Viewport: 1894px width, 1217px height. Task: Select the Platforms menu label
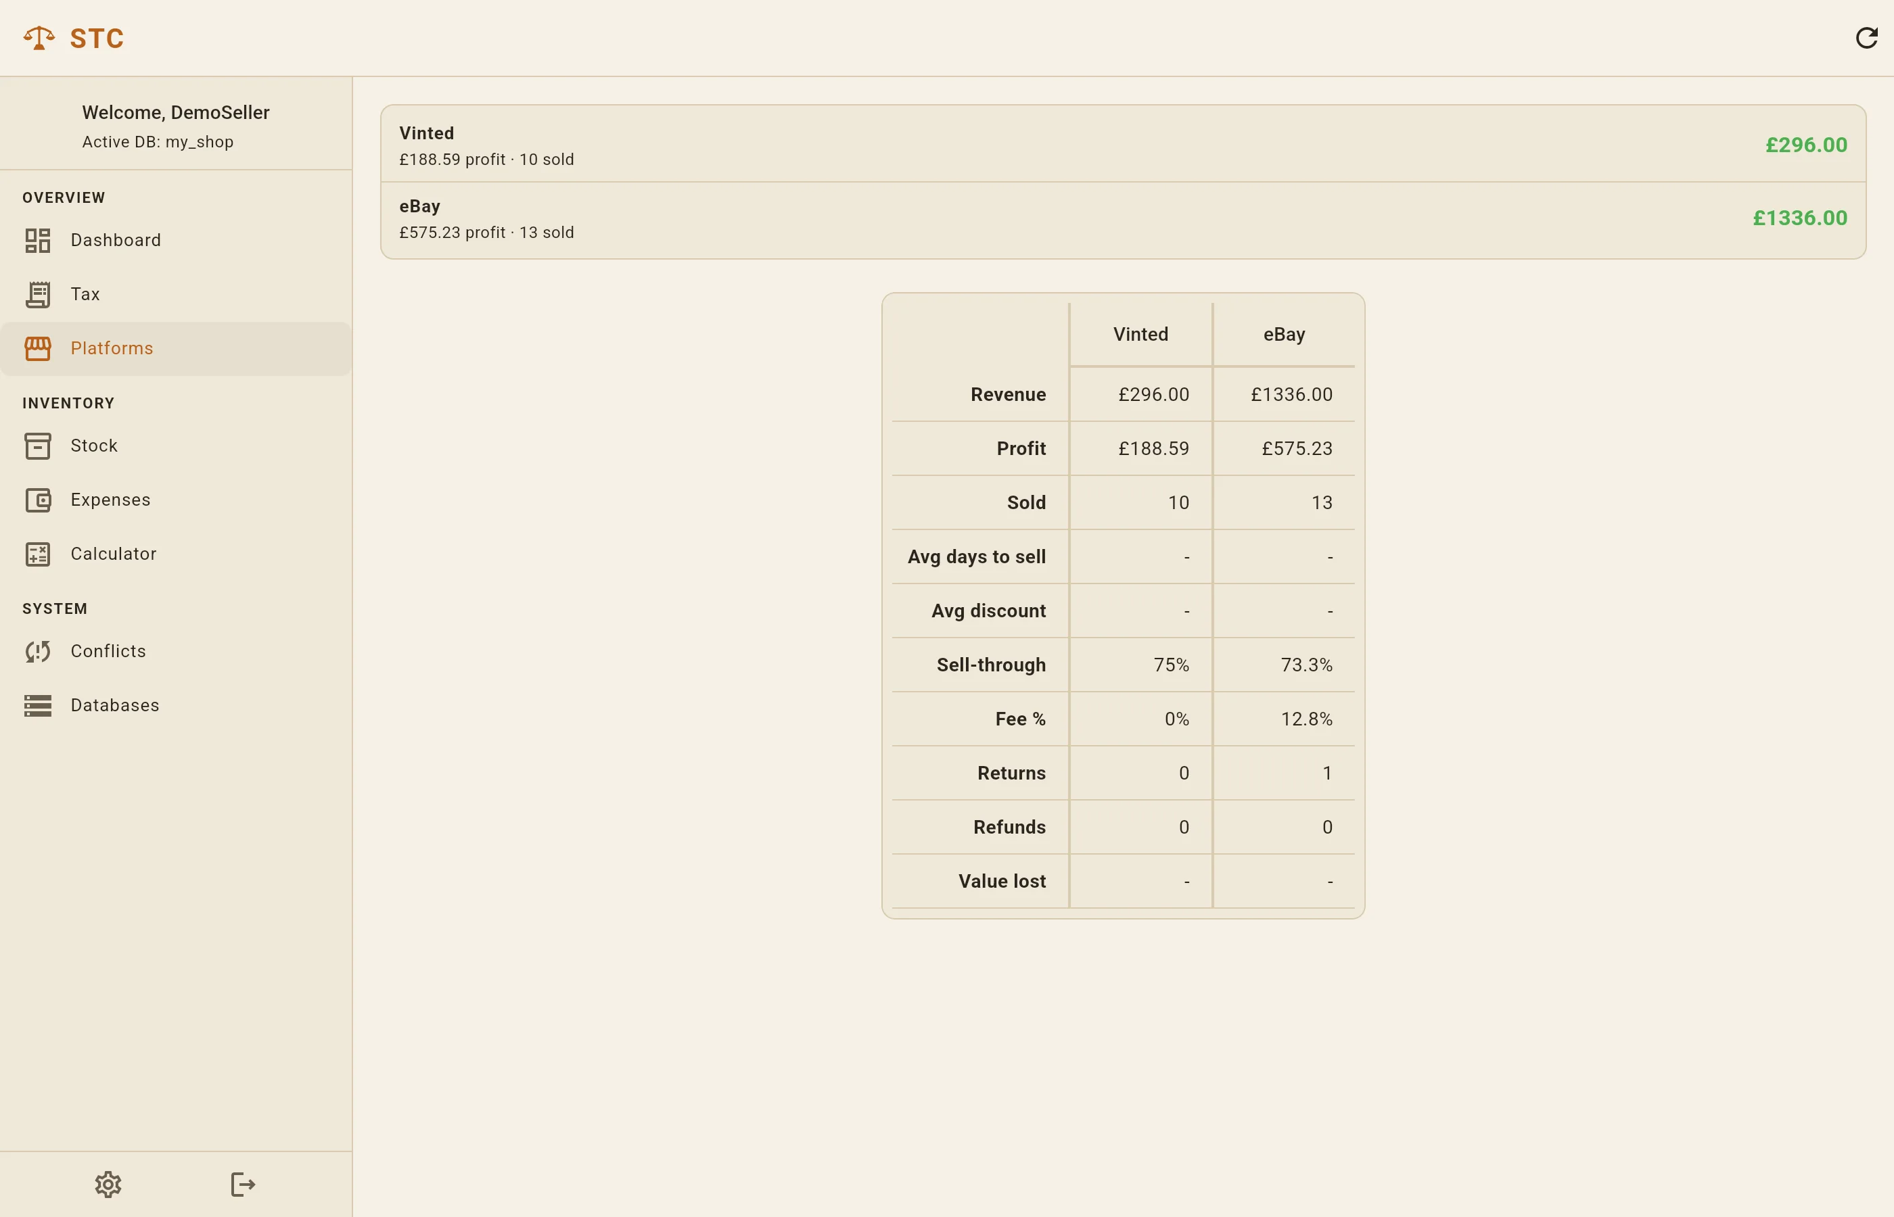pos(112,348)
